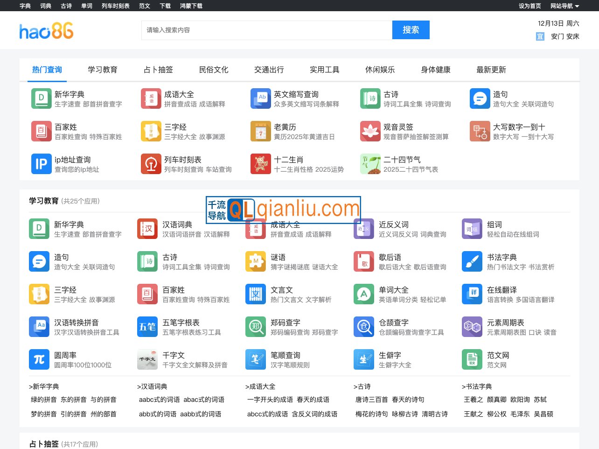Open the 唐诗三百首 link

pos(372,400)
